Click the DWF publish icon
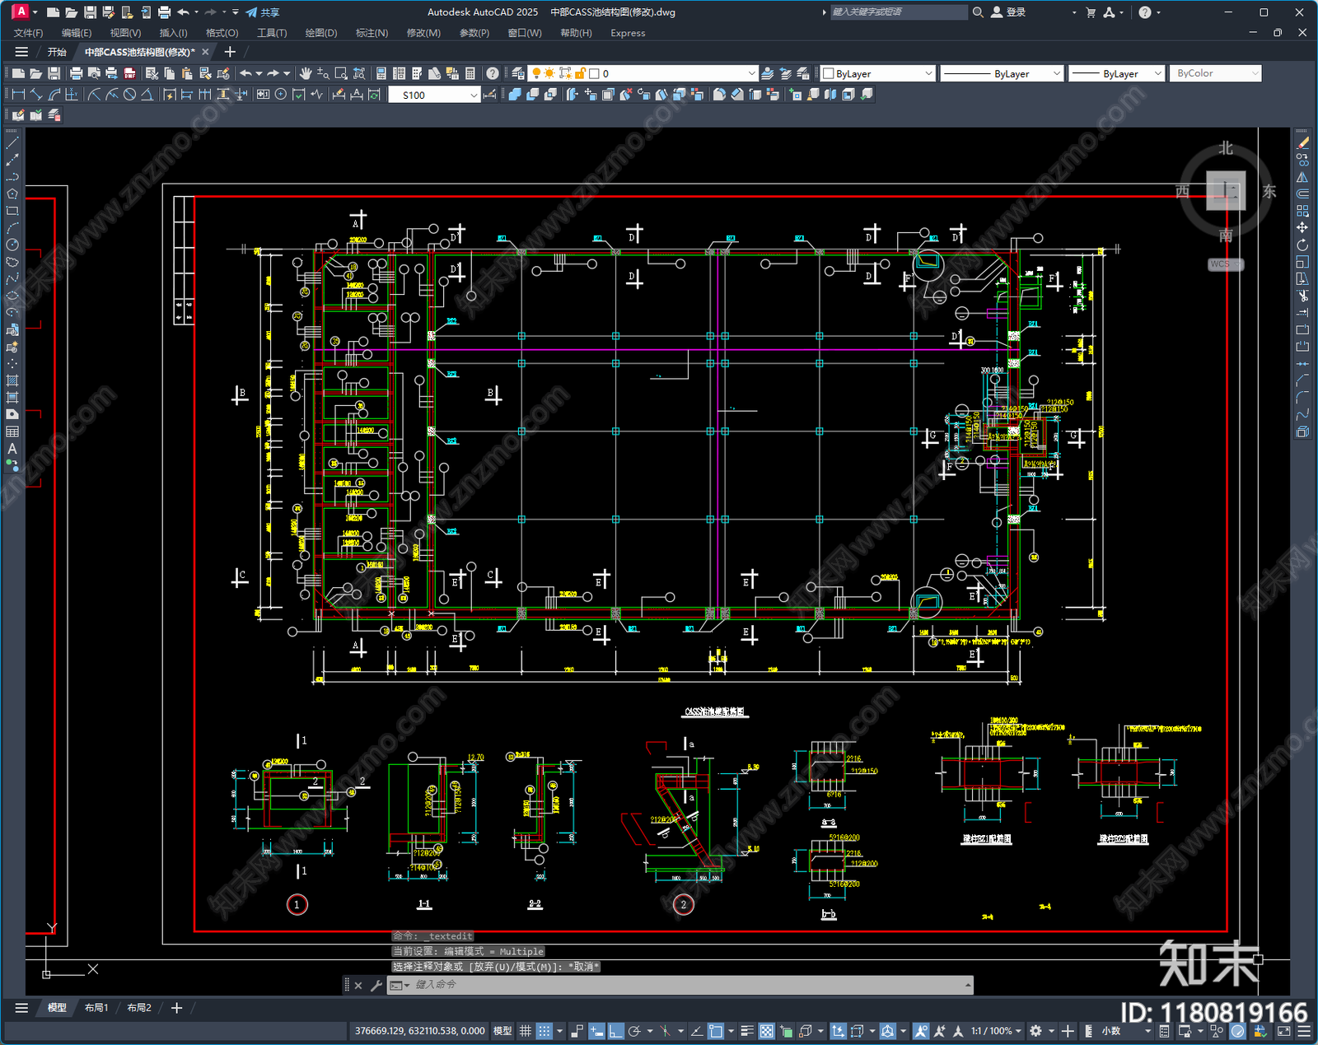Screen dimensions: 1318x1045 click(x=129, y=73)
